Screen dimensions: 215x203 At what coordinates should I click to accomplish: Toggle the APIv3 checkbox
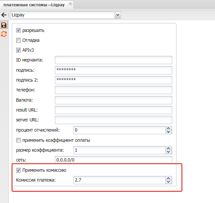pos(18,50)
